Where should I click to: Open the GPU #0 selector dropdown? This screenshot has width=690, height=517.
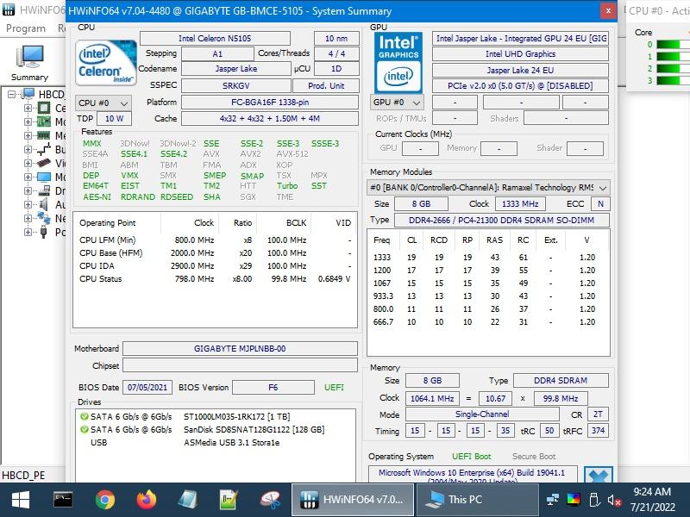click(397, 103)
